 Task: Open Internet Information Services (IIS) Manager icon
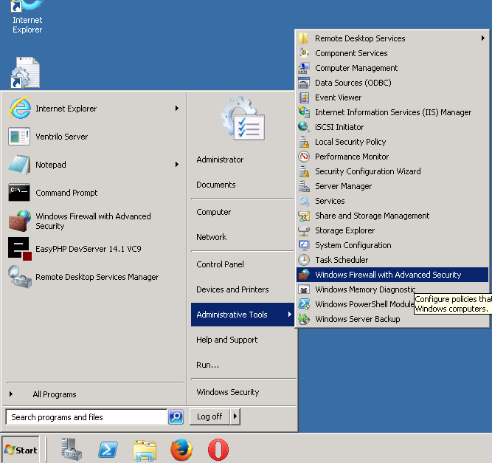[304, 112]
